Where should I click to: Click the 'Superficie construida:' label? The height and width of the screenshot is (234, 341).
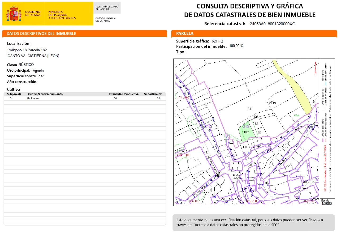click(25, 76)
